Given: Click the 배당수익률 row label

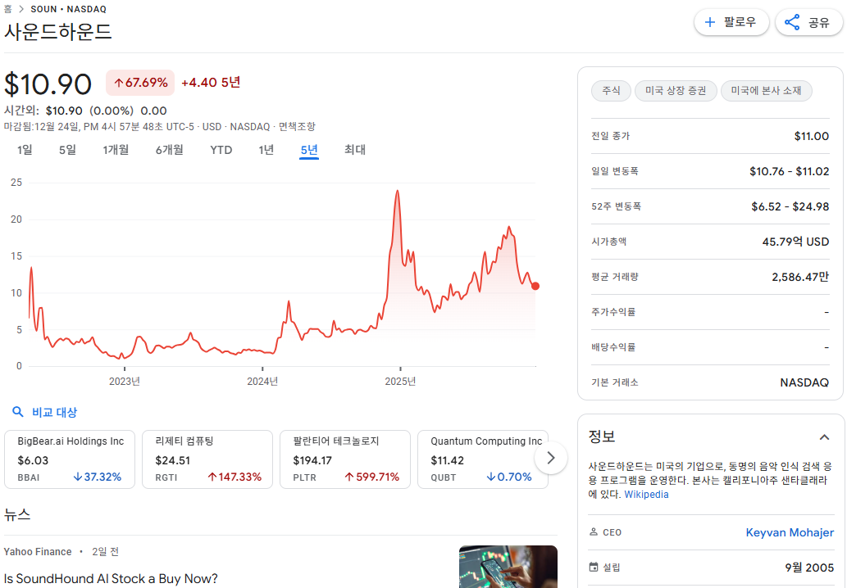Looking at the screenshot, I should pyautogui.click(x=613, y=347).
